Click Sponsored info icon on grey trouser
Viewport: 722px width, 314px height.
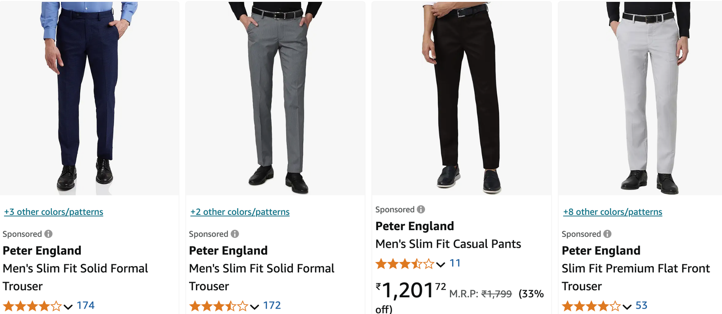coord(235,234)
